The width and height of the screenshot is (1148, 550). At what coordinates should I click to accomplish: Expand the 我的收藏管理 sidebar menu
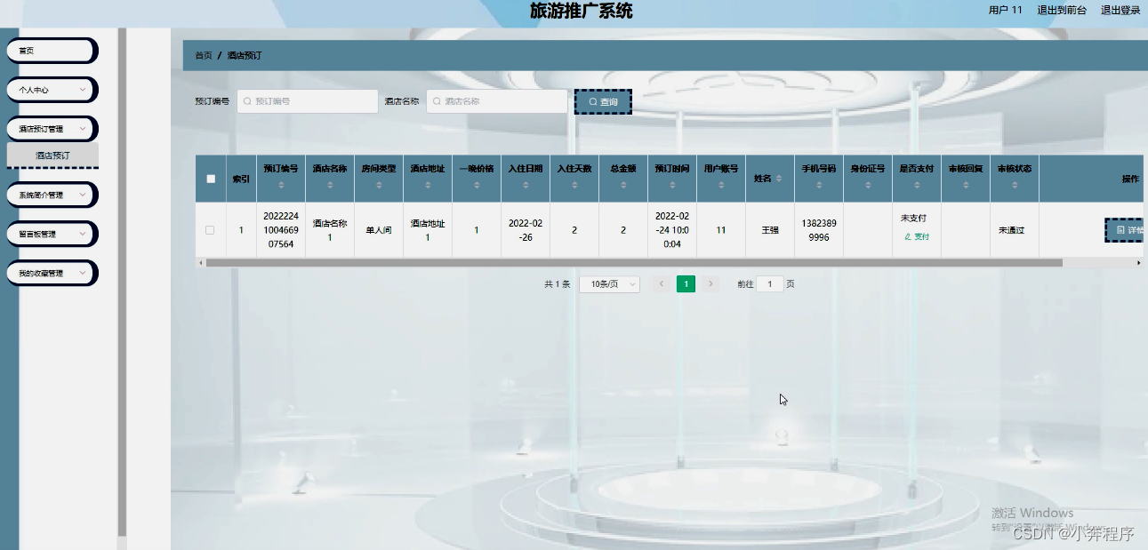52,274
